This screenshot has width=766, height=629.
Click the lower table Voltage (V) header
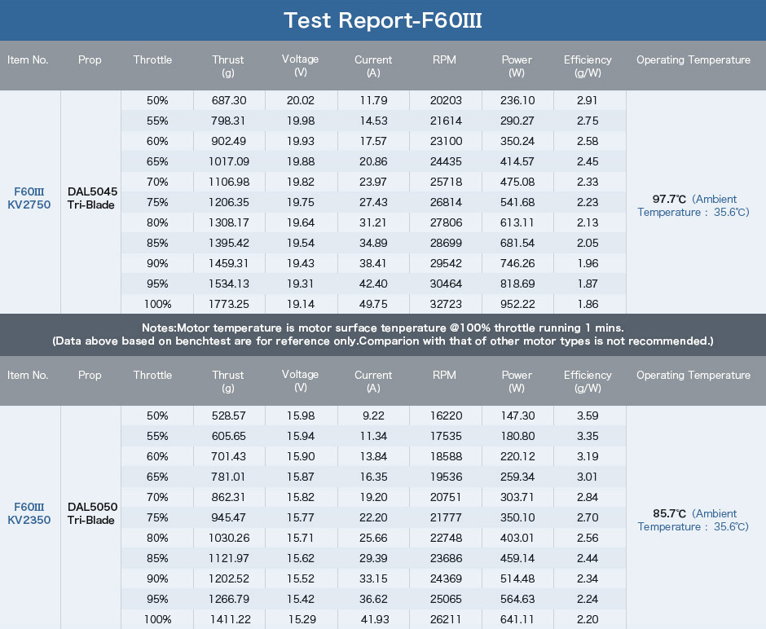[x=300, y=381]
